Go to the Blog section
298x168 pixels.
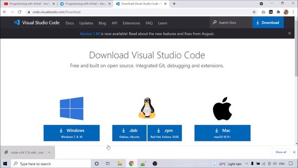pos(102,23)
